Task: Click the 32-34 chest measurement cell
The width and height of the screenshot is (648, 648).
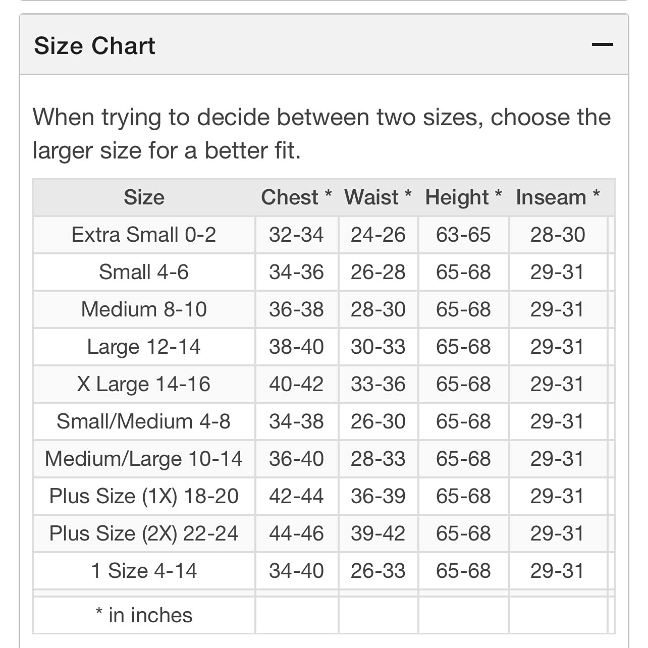Action: click(x=296, y=235)
